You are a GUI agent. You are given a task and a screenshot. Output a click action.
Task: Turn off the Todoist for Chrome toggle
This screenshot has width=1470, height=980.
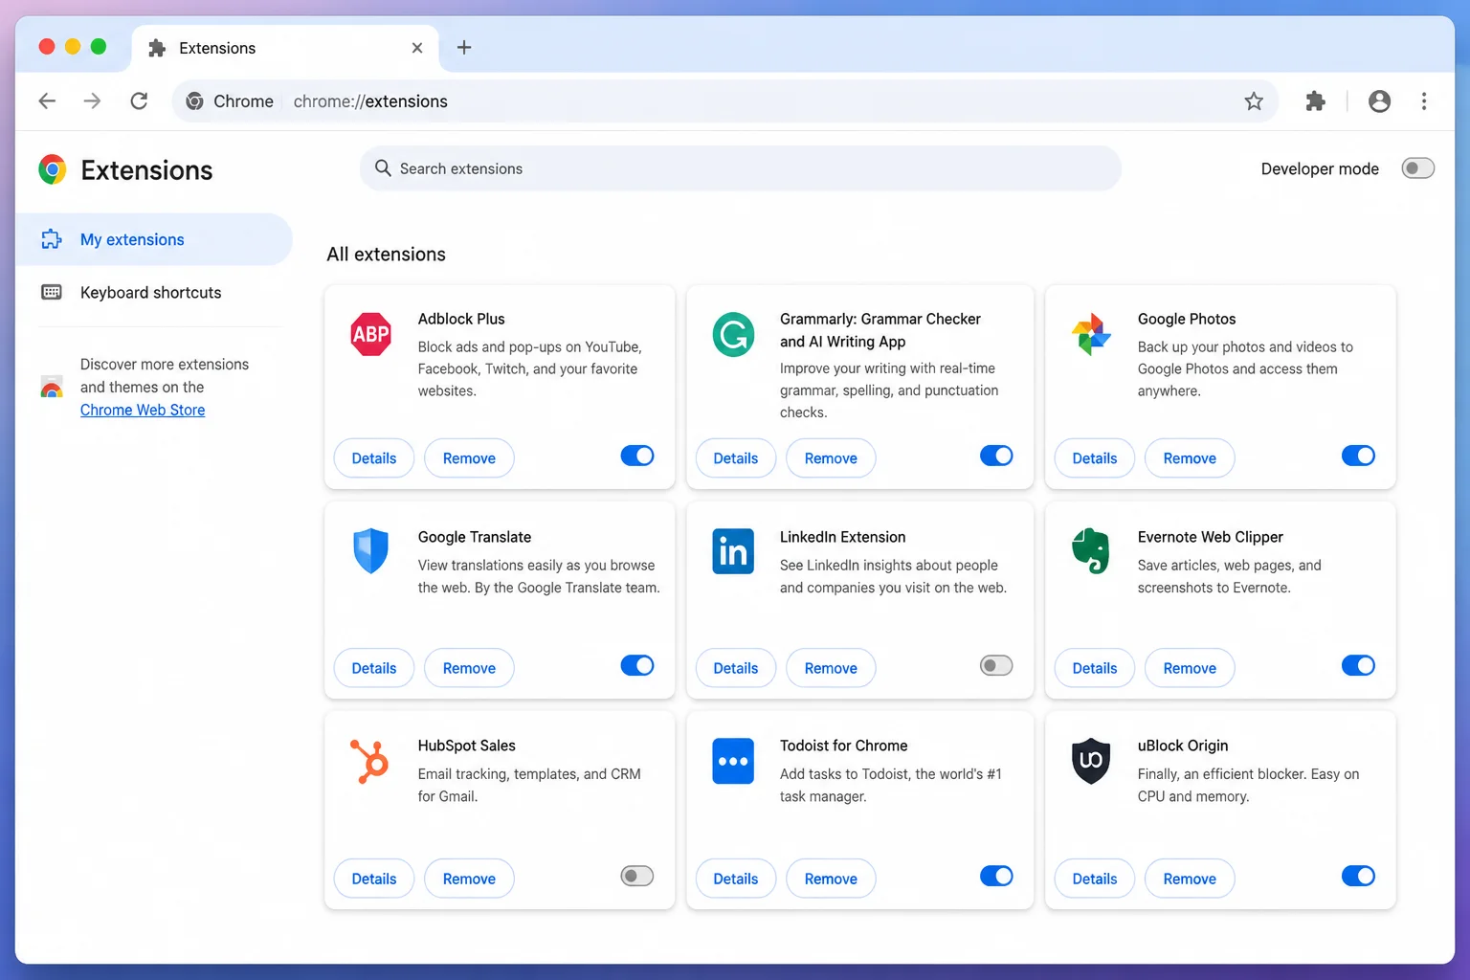click(996, 876)
